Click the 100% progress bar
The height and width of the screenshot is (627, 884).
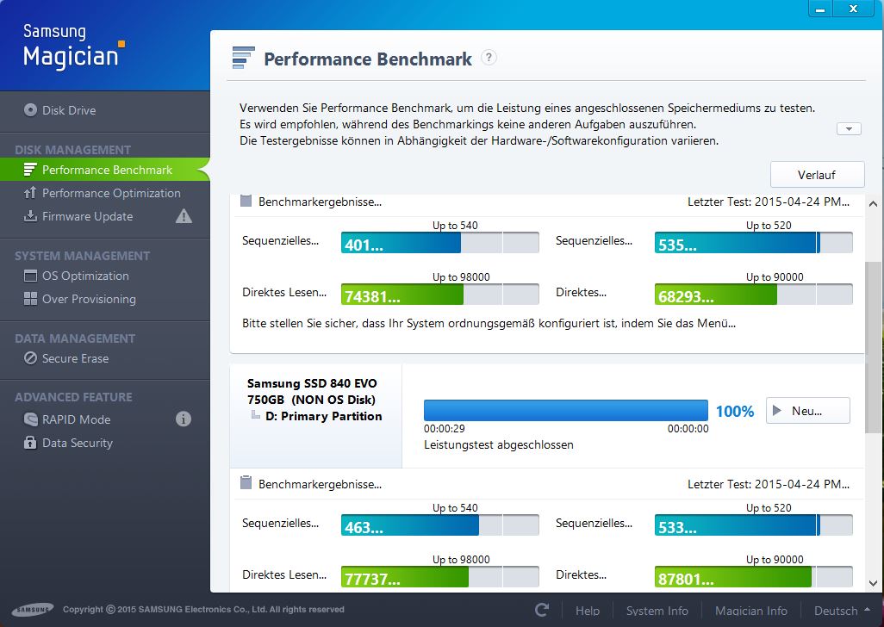click(x=565, y=410)
